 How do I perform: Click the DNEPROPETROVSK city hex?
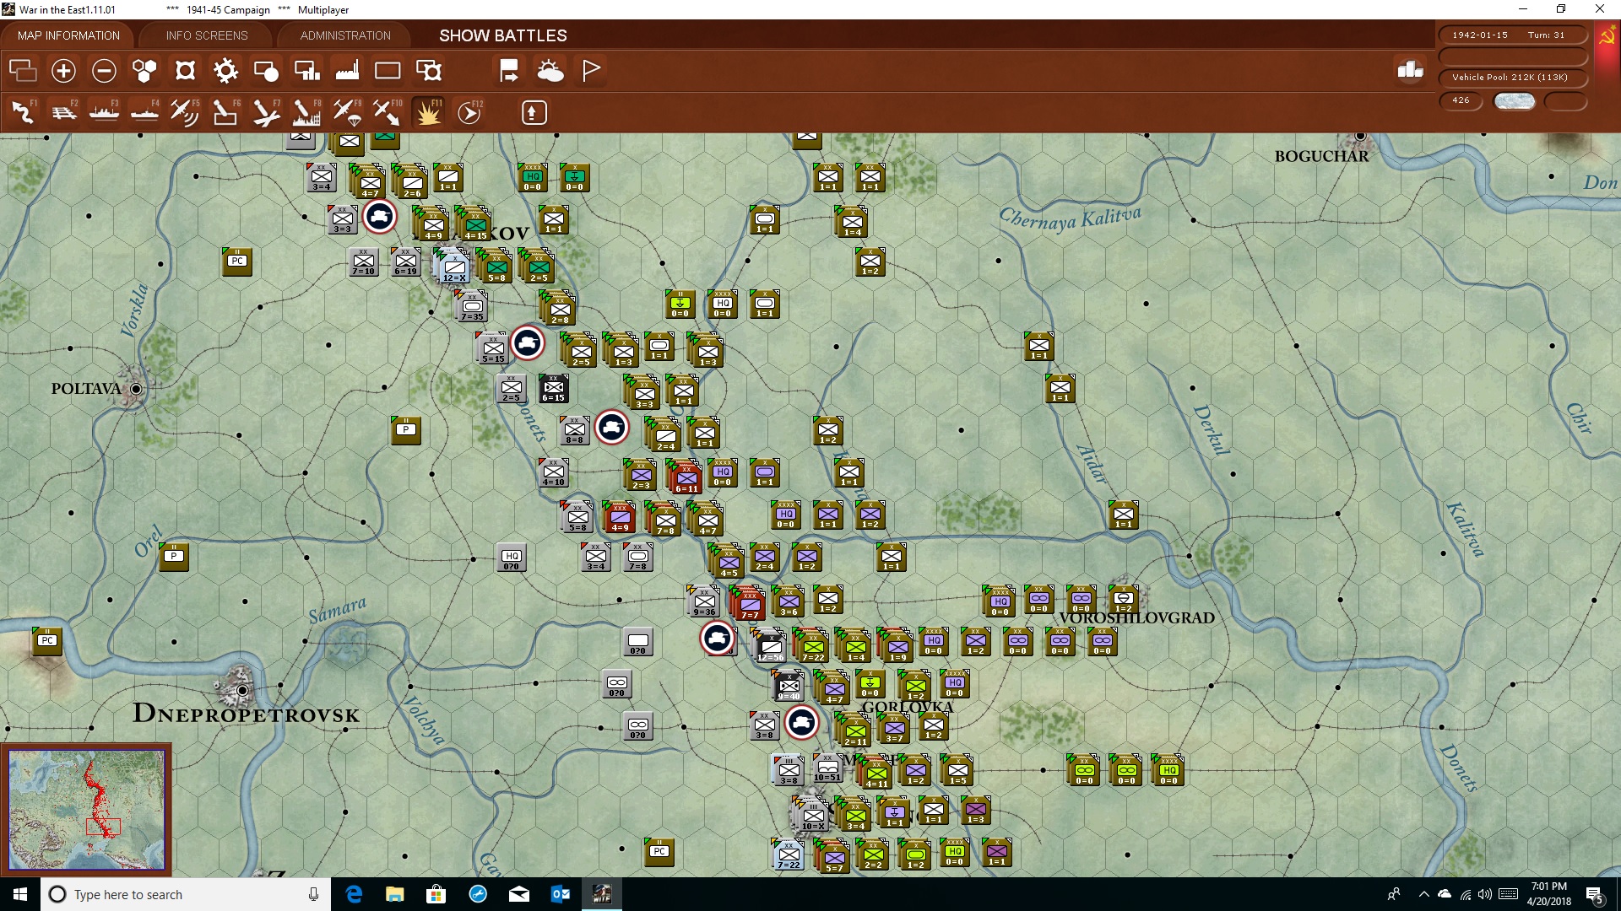[x=242, y=690]
